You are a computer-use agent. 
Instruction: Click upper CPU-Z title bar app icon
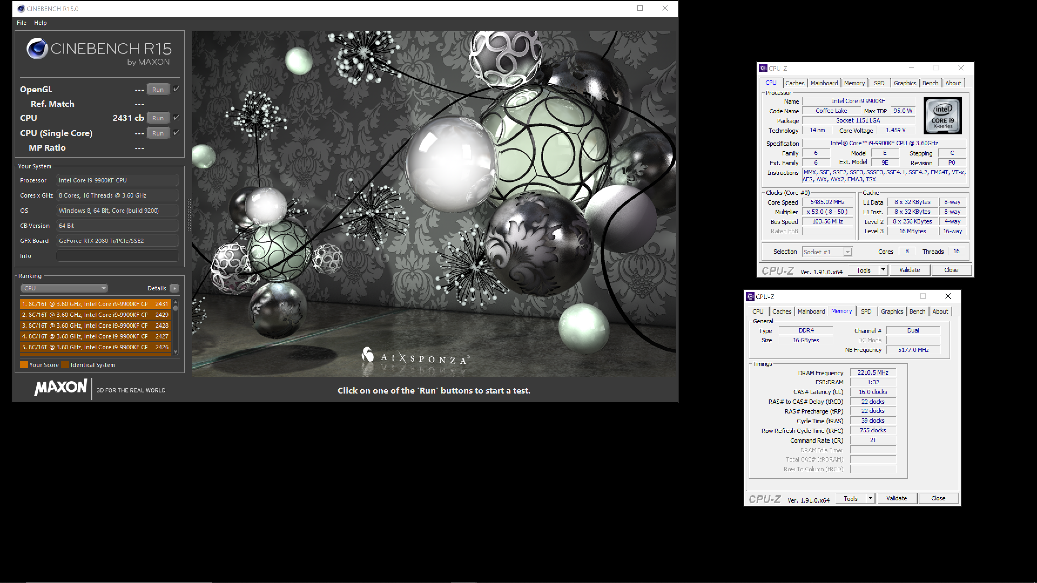coord(763,68)
